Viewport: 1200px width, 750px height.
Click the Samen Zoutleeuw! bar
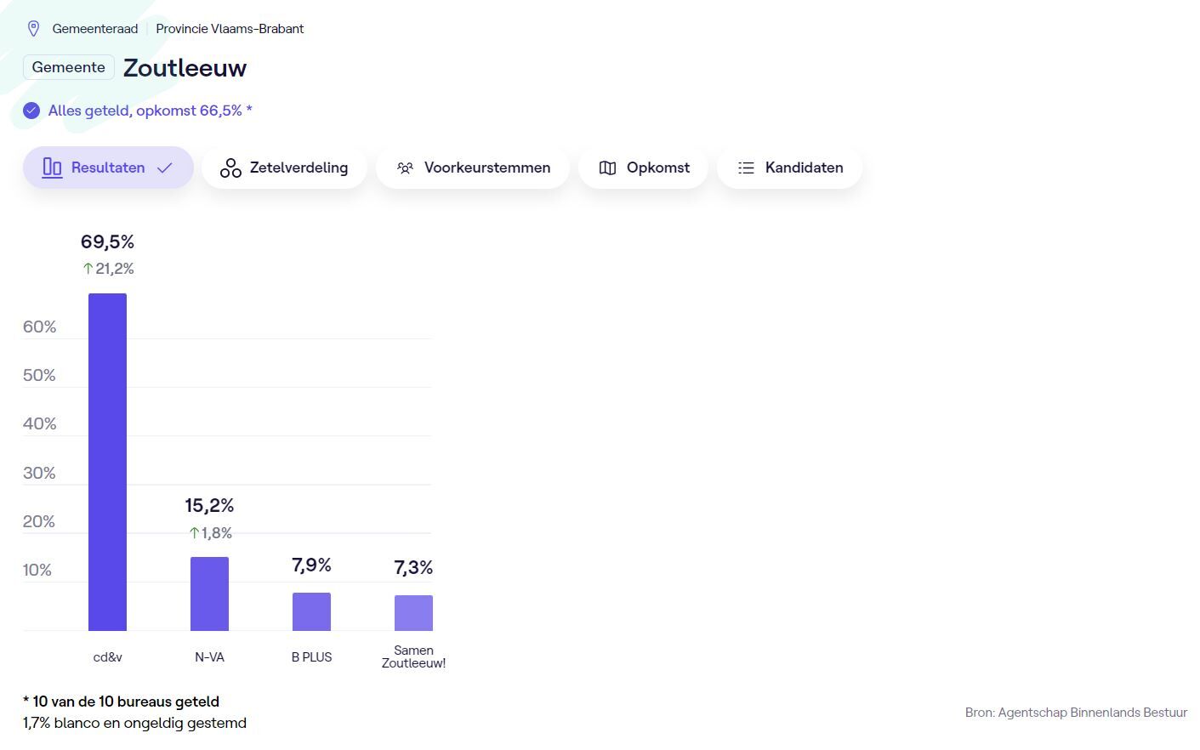(413, 613)
